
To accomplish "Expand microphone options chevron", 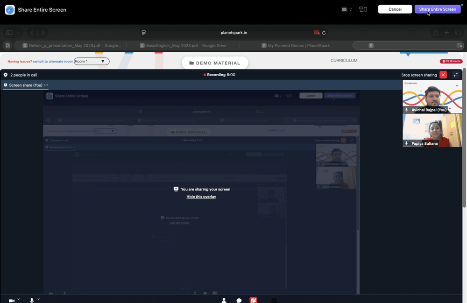I will tap(38, 299).
